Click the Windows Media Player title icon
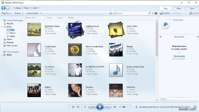Viewport: 199px width, 112px height. point(2,2)
